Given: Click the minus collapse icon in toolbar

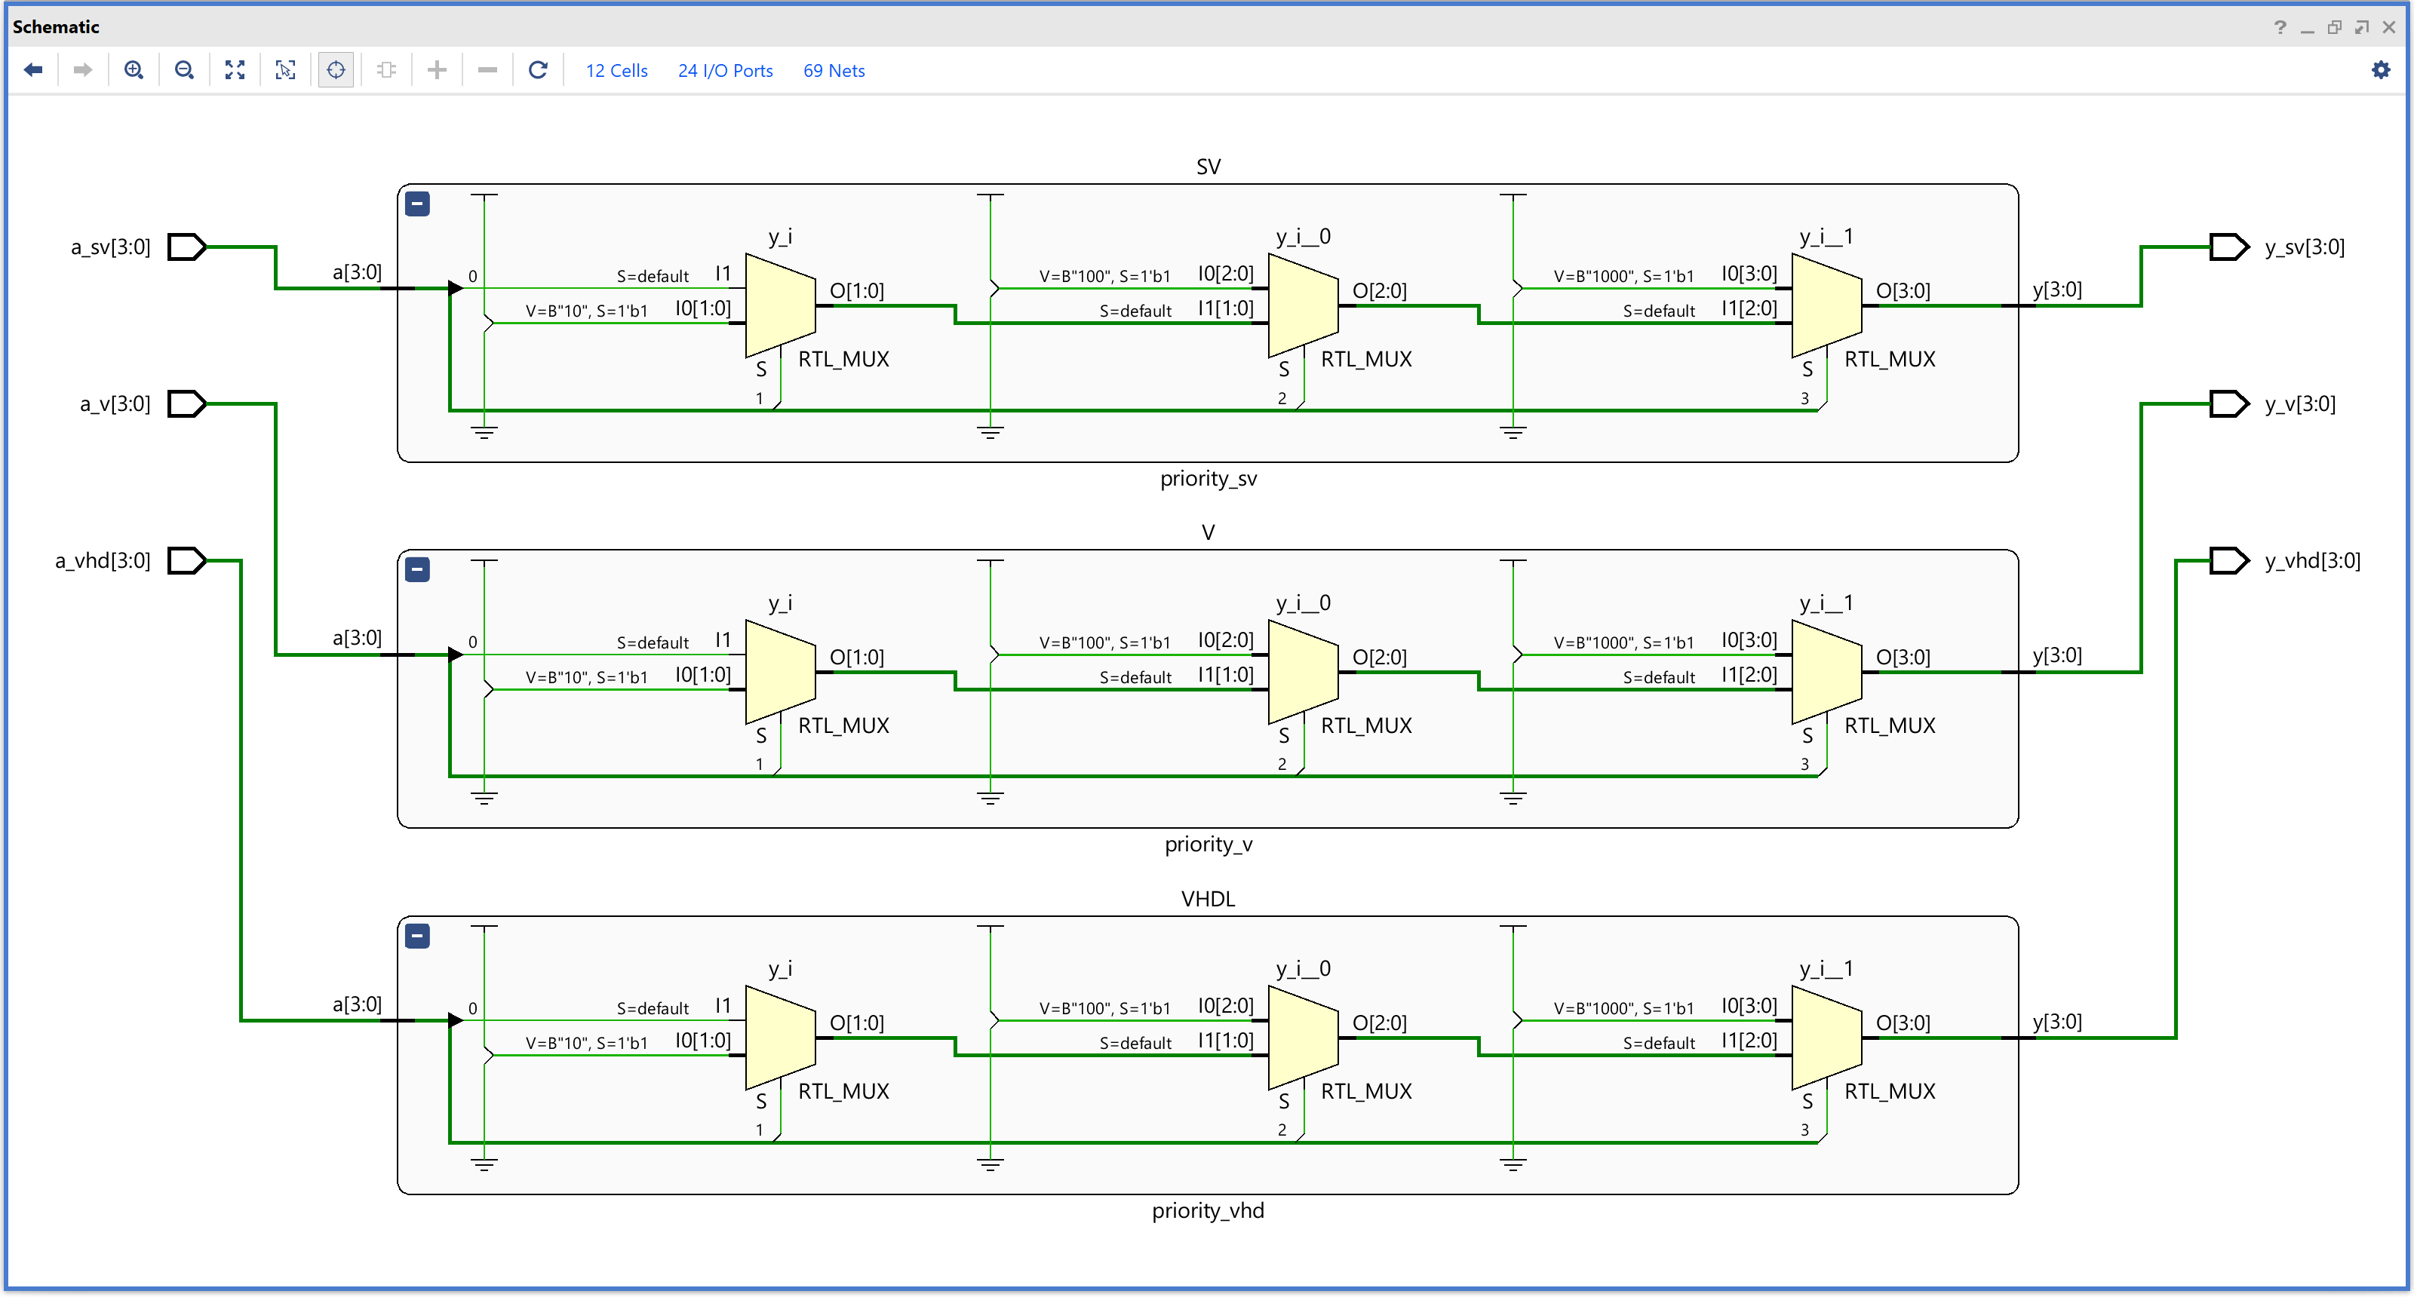Looking at the screenshot, I should coord(487,70).
